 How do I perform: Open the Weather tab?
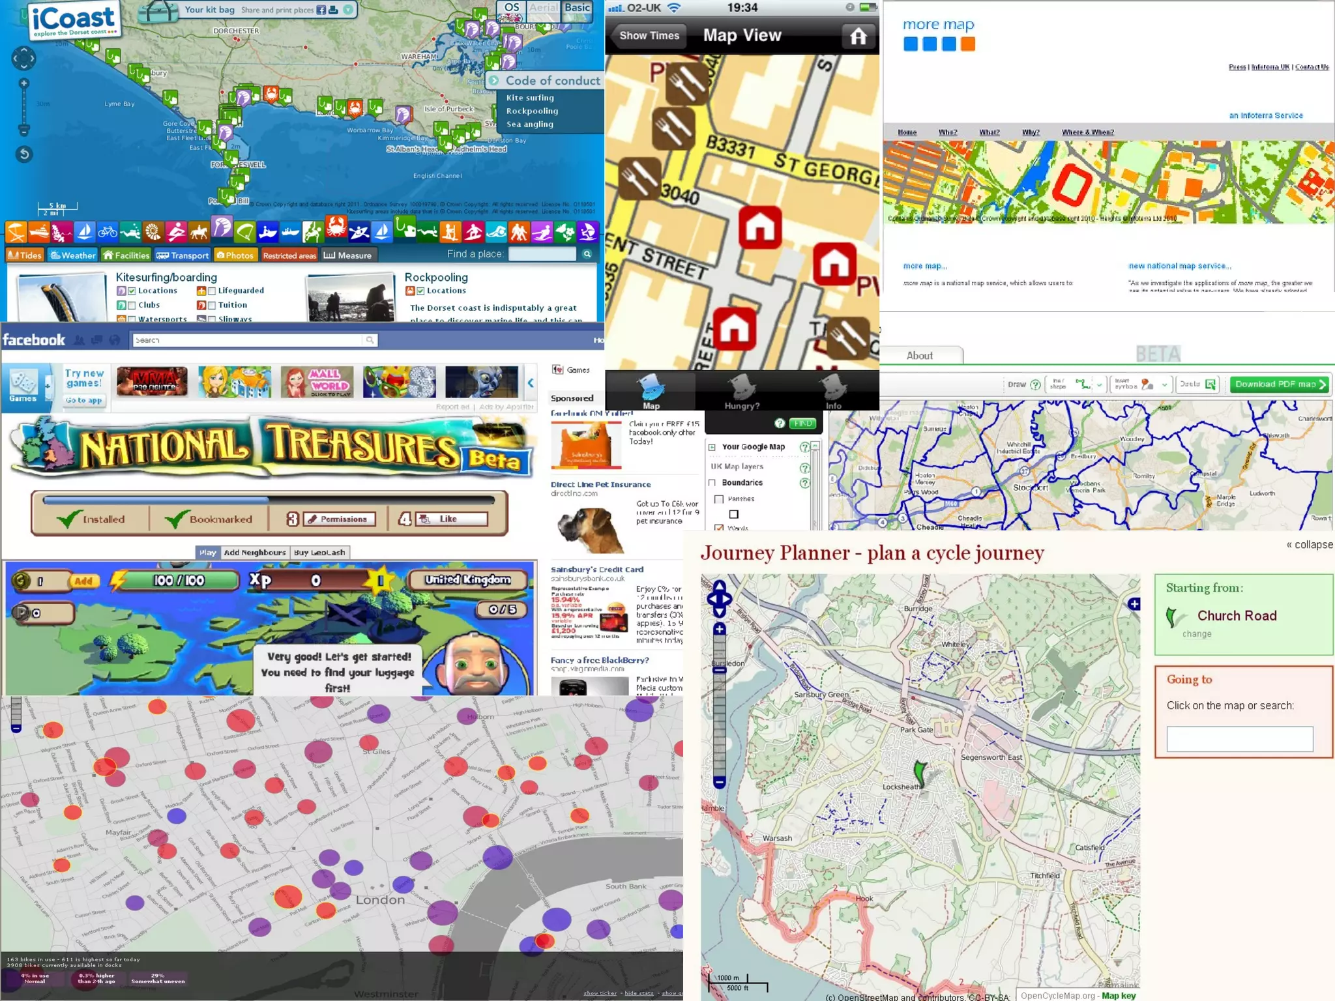point(73,255)
